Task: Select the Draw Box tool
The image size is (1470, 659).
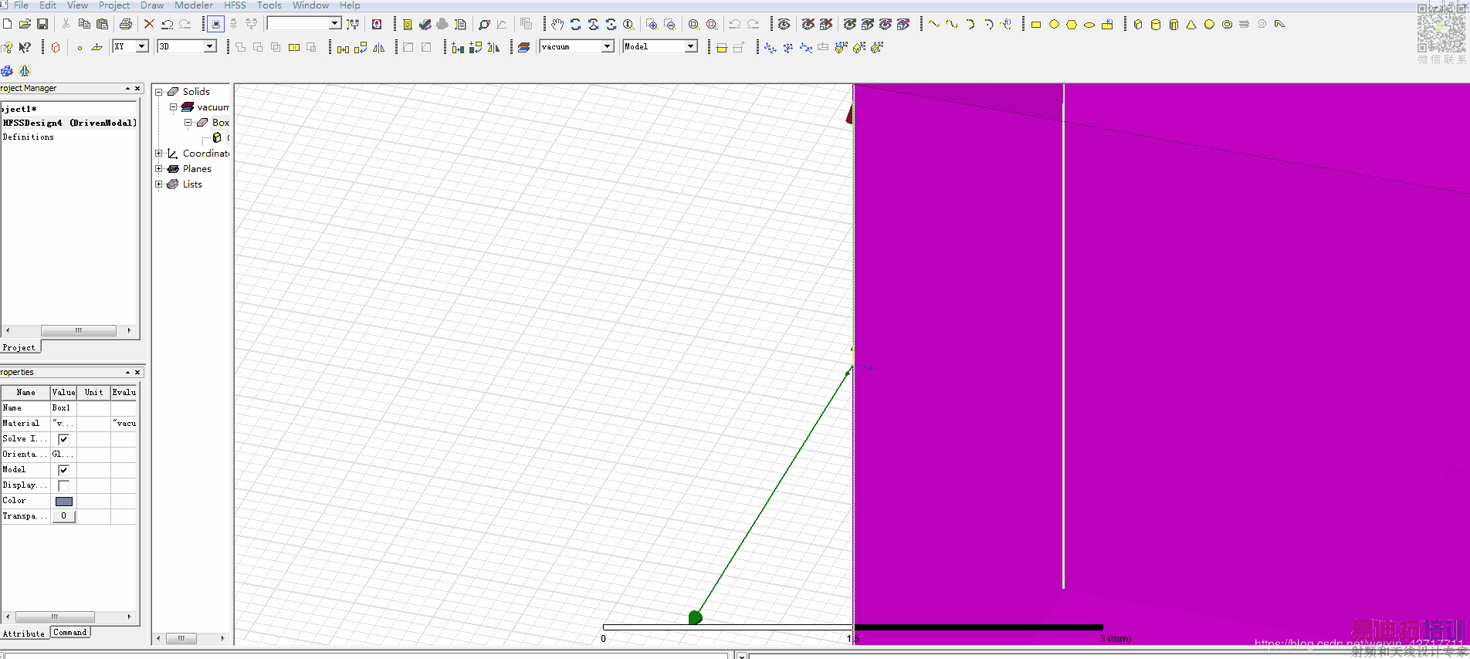Action: pyautogui.click(x=1138, y=25)
